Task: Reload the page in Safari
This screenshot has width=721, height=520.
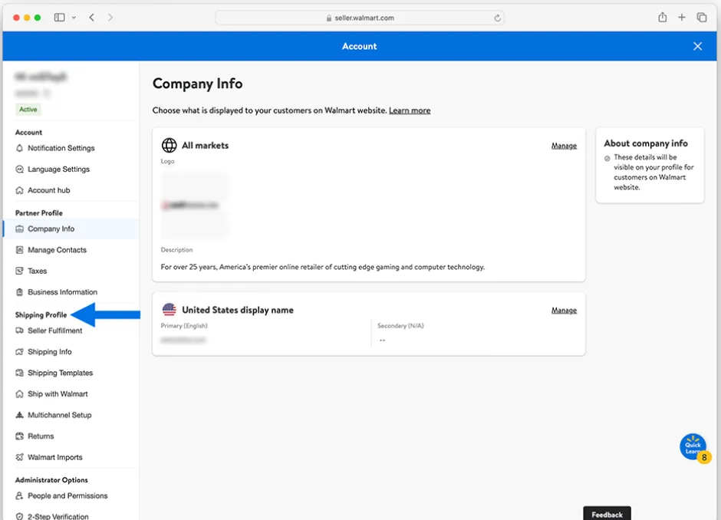Action: click(x=497, y=18)
